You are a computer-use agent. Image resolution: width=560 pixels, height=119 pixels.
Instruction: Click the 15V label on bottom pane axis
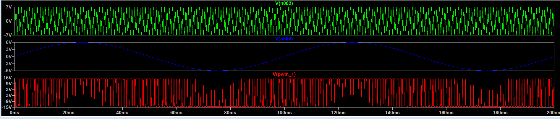tap(8, 78)
